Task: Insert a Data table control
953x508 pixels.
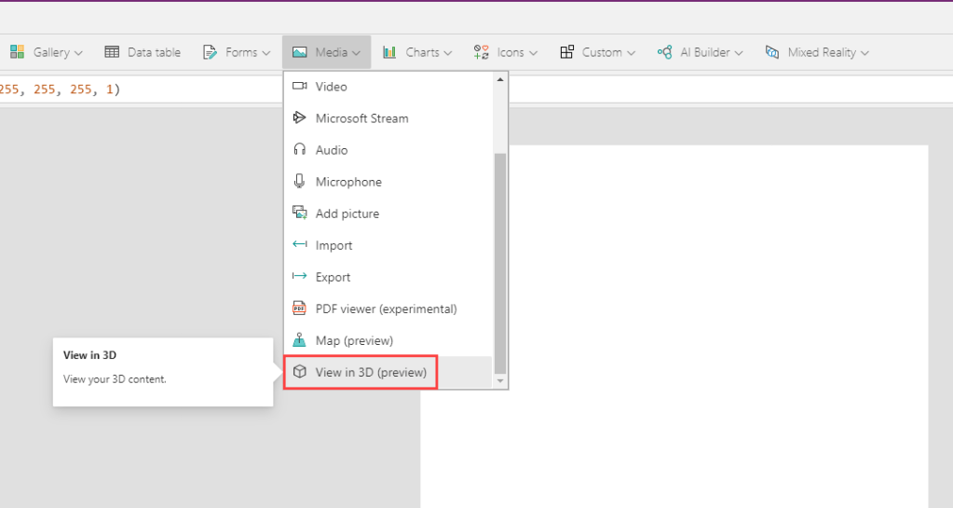Action: 143,52
